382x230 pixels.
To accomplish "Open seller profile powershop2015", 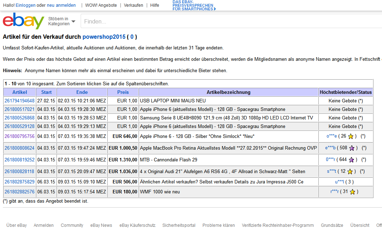I will pyautogui.click(x=104, y=37).
